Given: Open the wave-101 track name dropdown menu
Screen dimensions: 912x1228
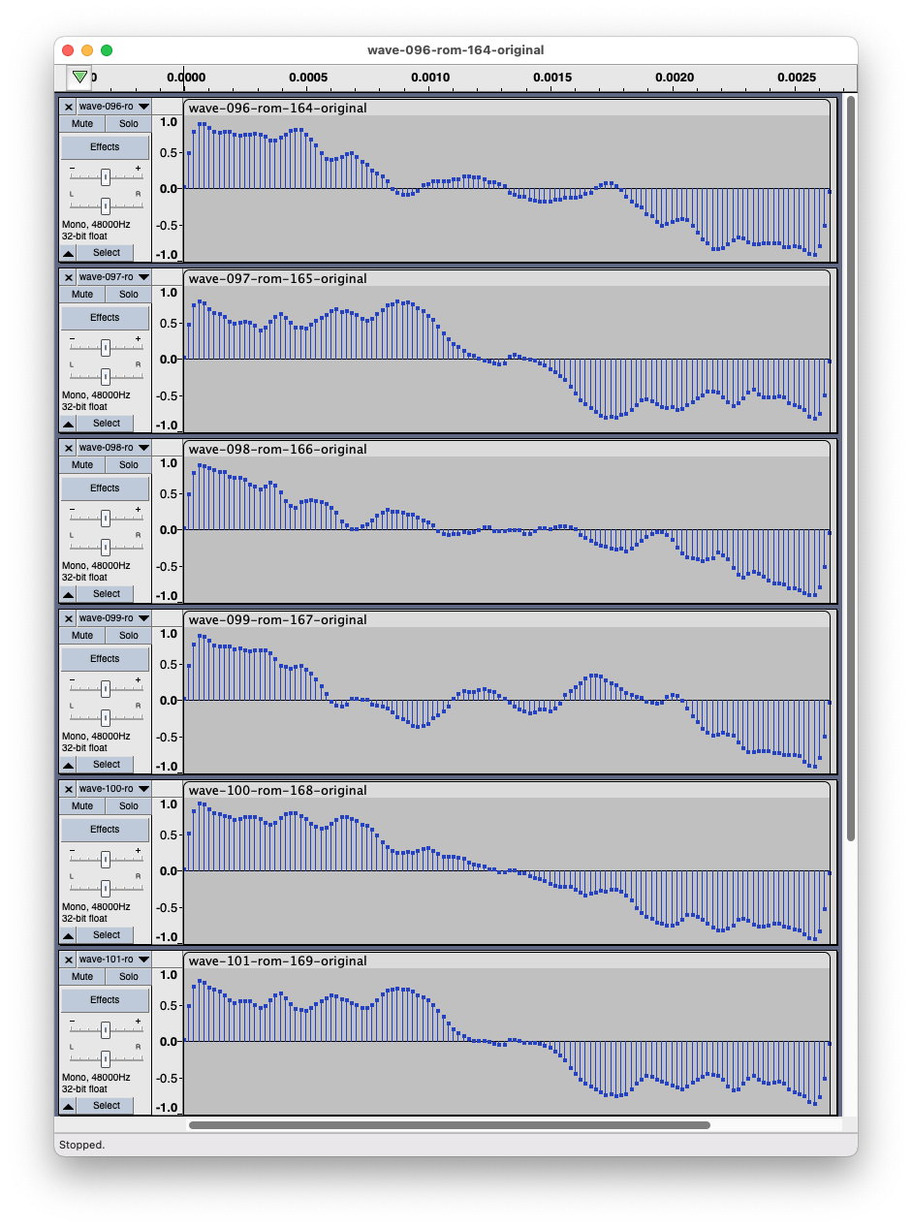Looking at the screenshot, I should (114, 960).
